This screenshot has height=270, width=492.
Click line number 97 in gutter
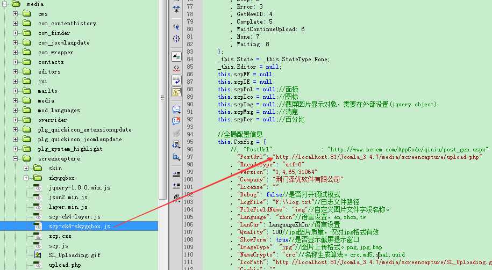[190, 157]
